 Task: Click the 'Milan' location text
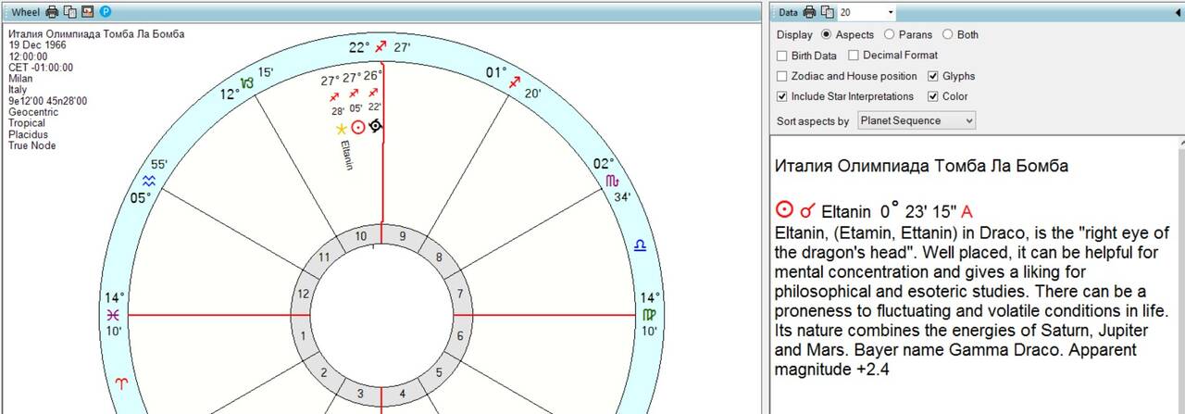click(x=20, y=79)
